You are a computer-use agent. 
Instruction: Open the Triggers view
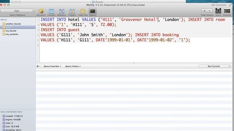(72, 12)
